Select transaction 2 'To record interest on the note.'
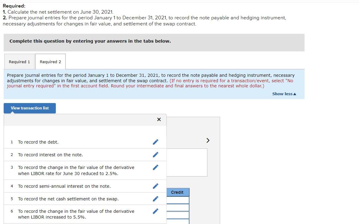Screen dimensions: 359x224 tap(85, 155)
